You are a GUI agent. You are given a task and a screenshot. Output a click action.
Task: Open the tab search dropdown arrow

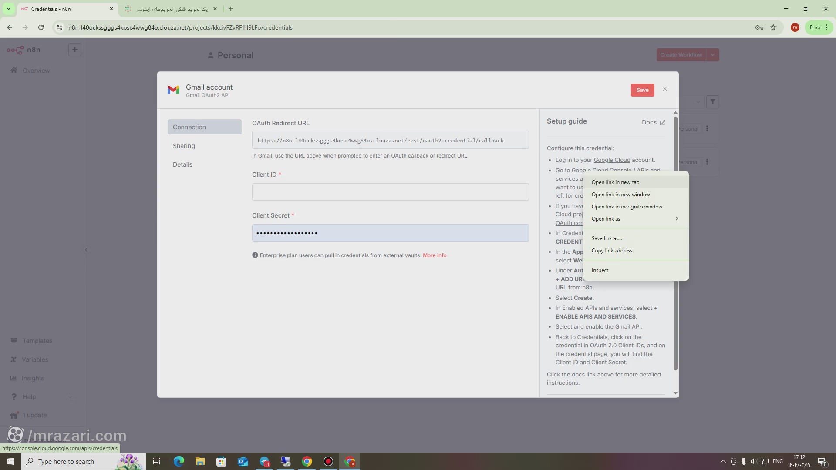[x=8, y=9]
